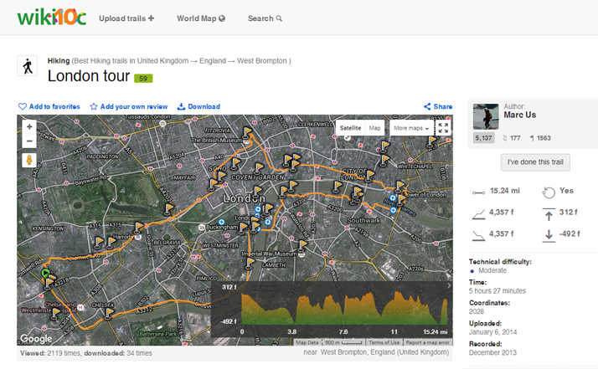The width and height of the screenshot is (598, 369).
Task: Open the More maps dropdown
Action: [410, 128]
